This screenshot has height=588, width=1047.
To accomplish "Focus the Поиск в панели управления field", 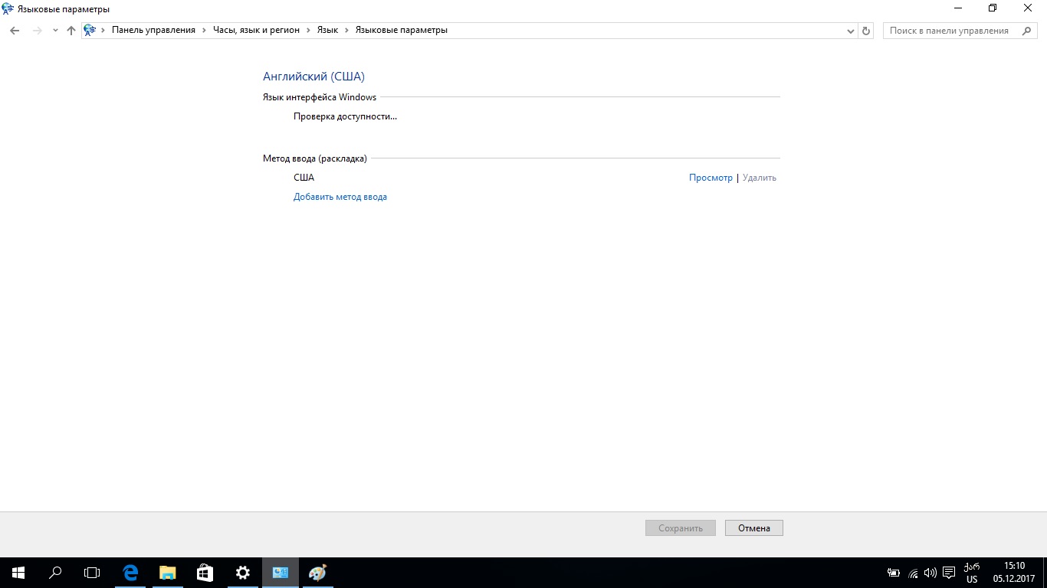I will [960, 31].
